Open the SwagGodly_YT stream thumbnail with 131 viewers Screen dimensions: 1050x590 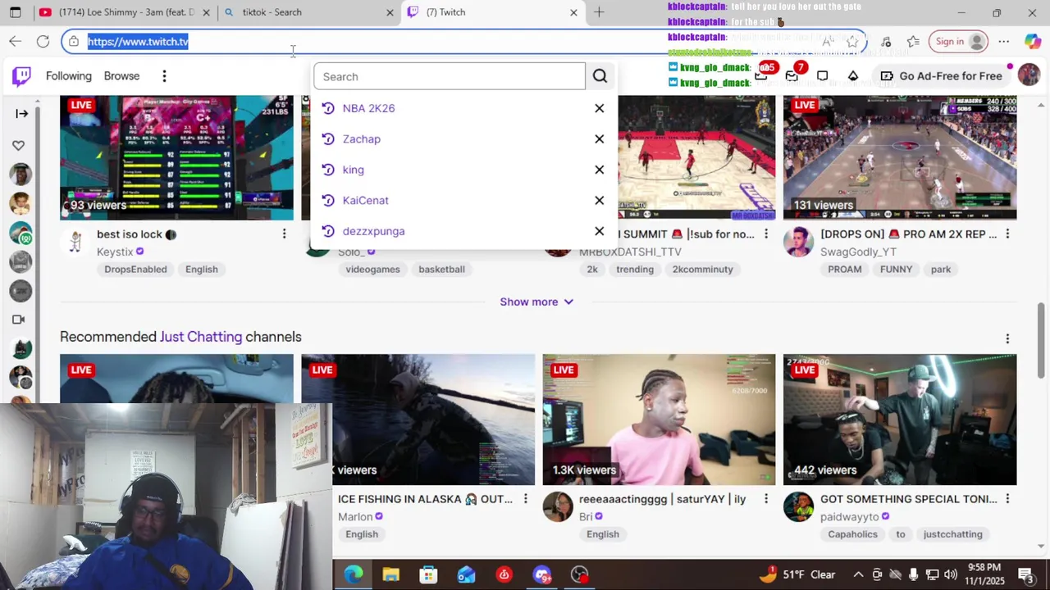click(900, 157)
